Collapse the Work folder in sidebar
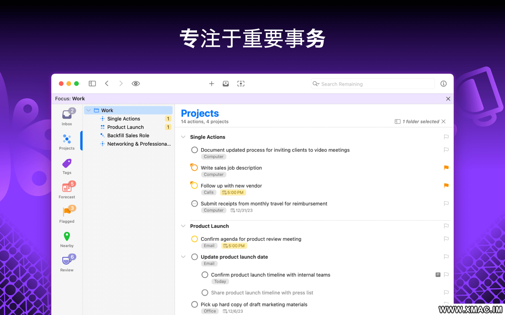Viewport: 505px width, 315px height. tap(88, 110)
